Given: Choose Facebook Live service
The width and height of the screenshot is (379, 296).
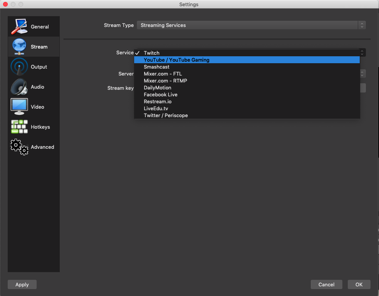Looking at the screenshot, I should tap(247, 95).
